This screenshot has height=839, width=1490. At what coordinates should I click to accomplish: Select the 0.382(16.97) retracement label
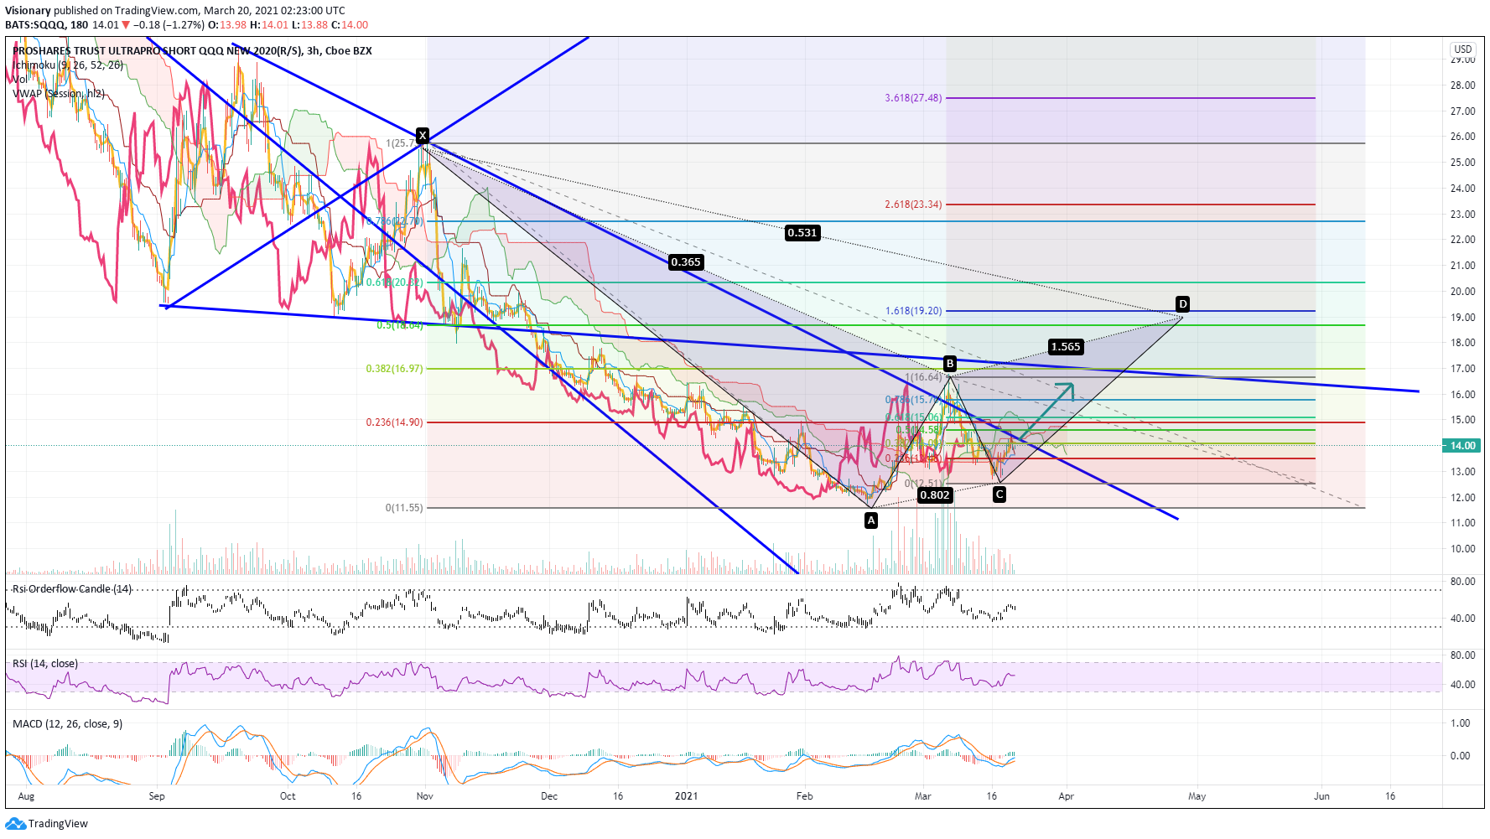[394, 369]
